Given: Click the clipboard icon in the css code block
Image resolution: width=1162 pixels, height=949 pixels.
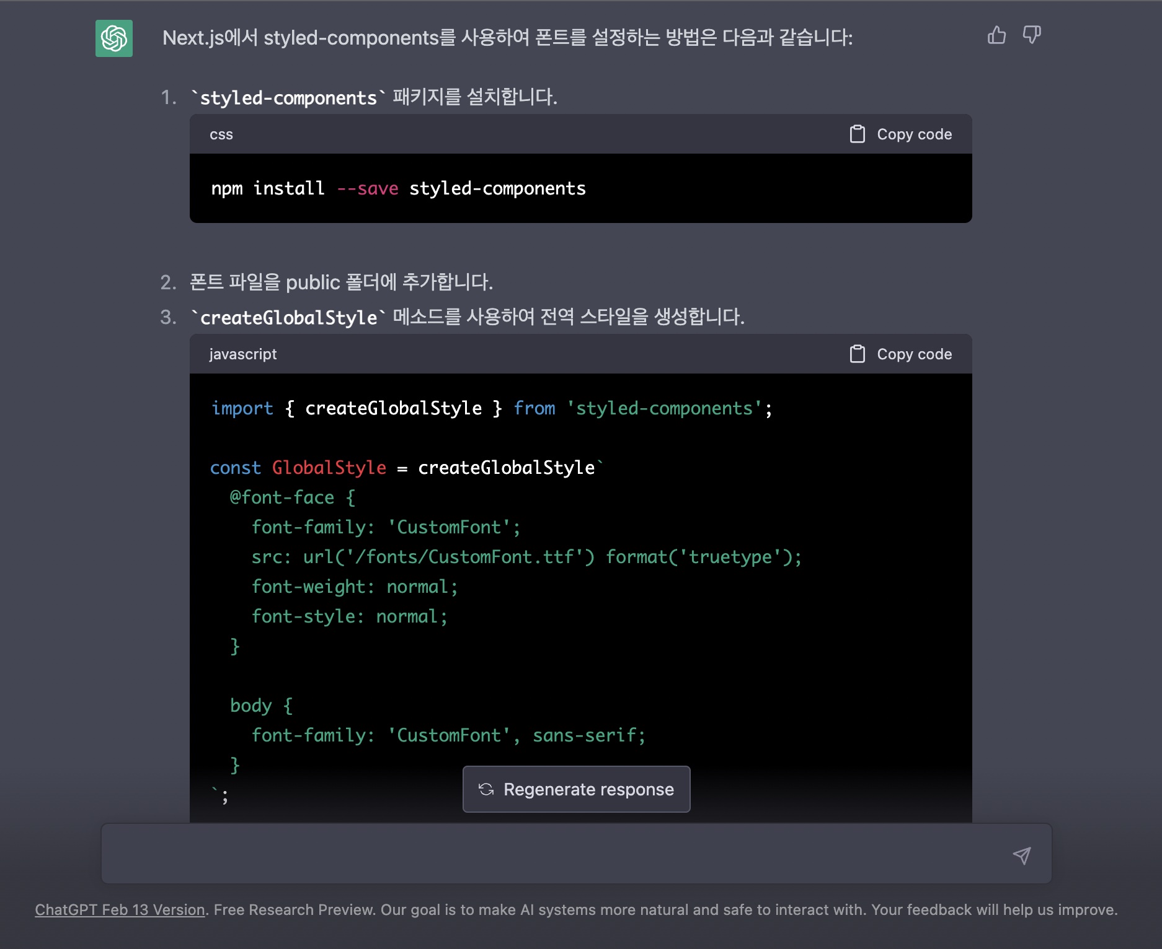Looking at the screenshot, I should (857, 134).
